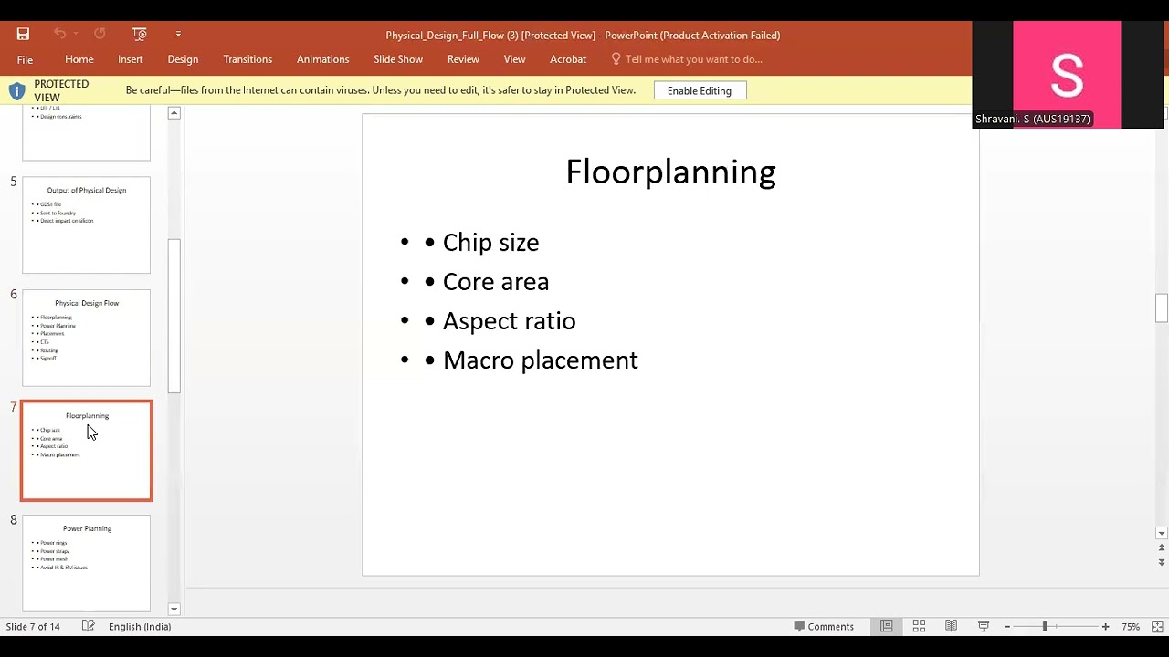
Task: Switch to the Review tab
Action: click(x=463, y=59)
